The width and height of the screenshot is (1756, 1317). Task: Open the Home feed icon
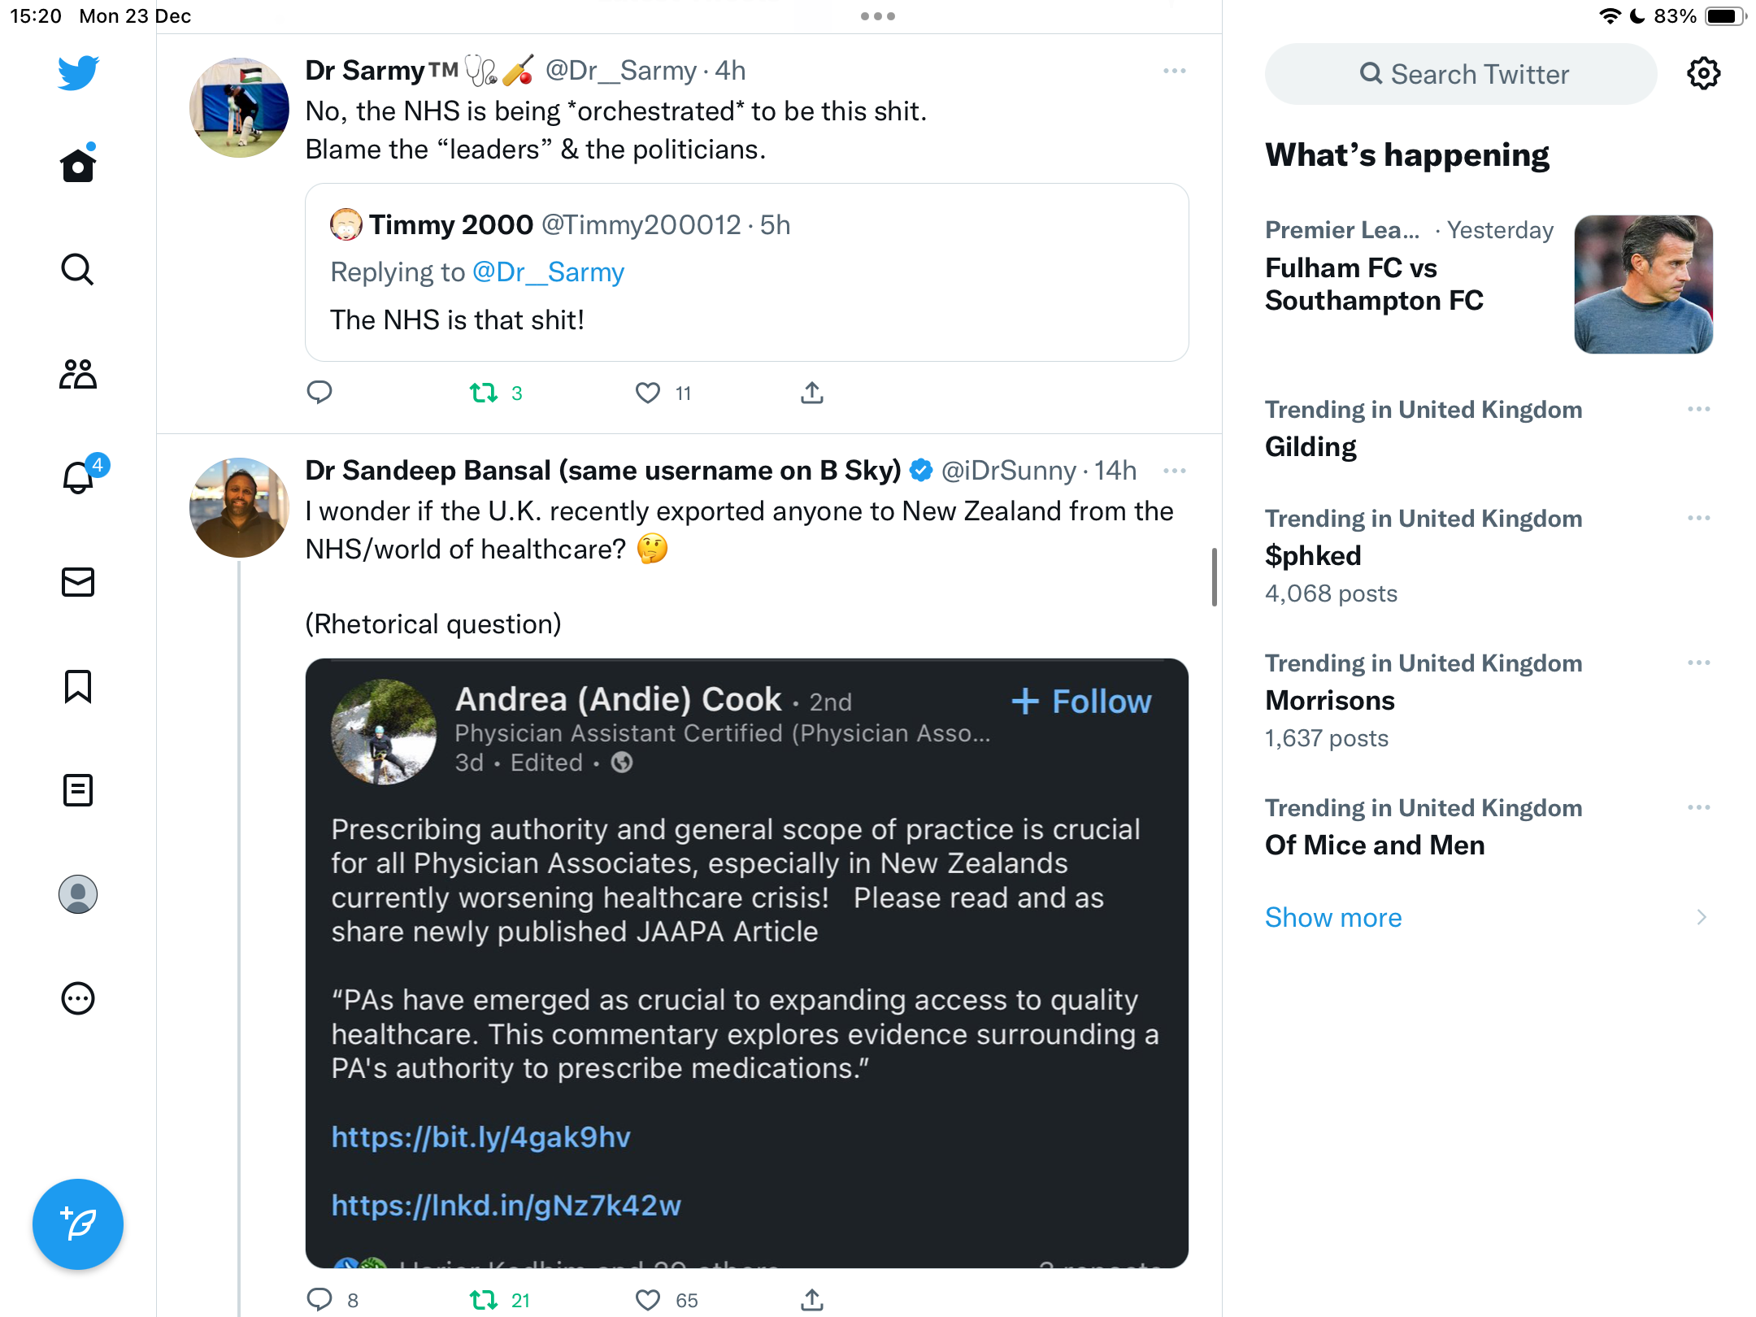click(78, 164)
